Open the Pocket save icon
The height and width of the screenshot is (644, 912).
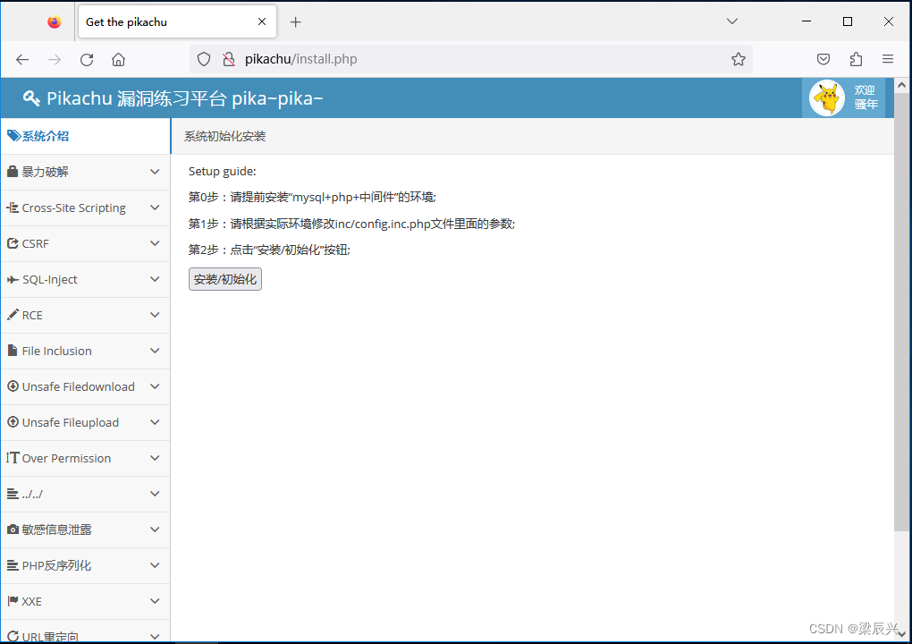coord(823,59)
